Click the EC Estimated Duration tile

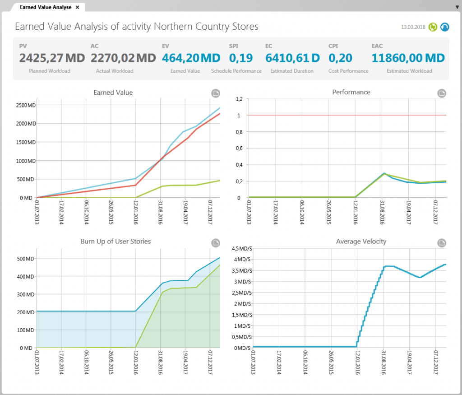tap(292, 58)
